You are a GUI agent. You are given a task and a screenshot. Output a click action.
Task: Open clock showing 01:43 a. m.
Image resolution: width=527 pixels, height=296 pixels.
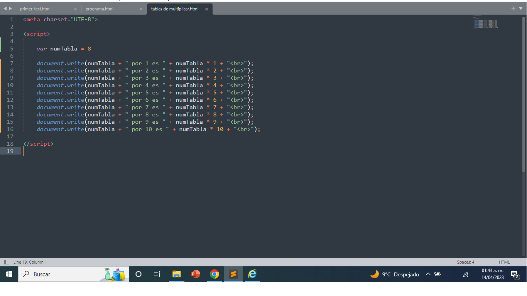click(492, 274)
